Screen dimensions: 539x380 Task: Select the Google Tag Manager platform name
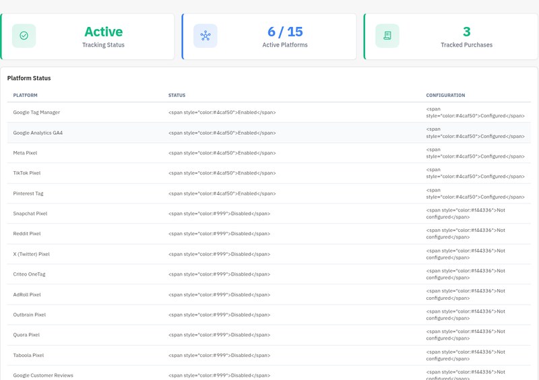[36, 112]
